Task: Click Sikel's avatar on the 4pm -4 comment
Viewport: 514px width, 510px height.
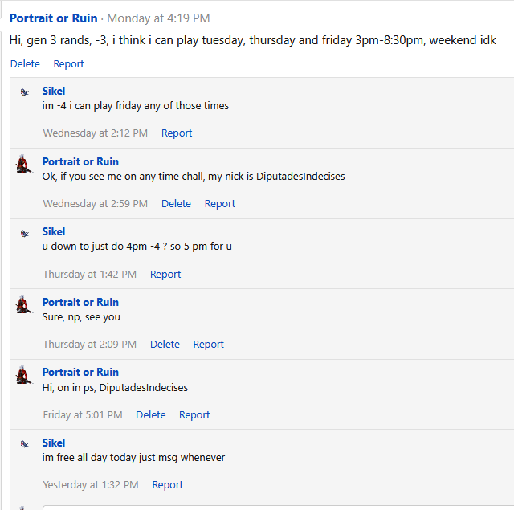Action: [x=25, y=234]
